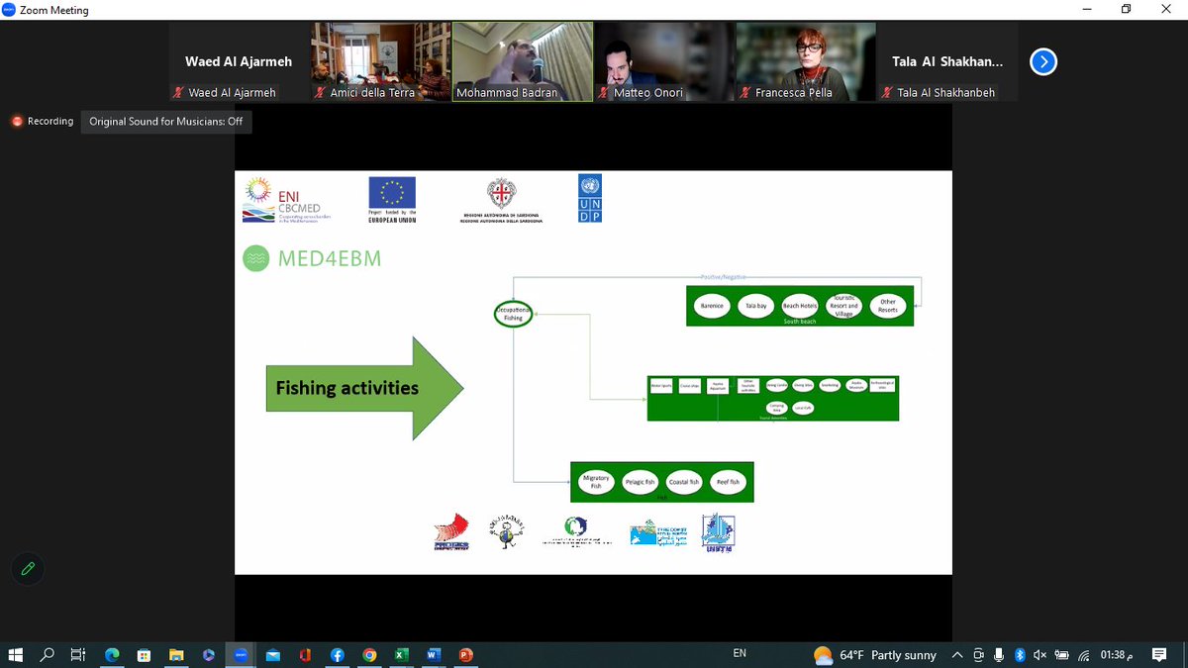Click 'Coastal fish' node in diagram
Image resolution: width=1188 pixels, height=668 pixels.
685,482
